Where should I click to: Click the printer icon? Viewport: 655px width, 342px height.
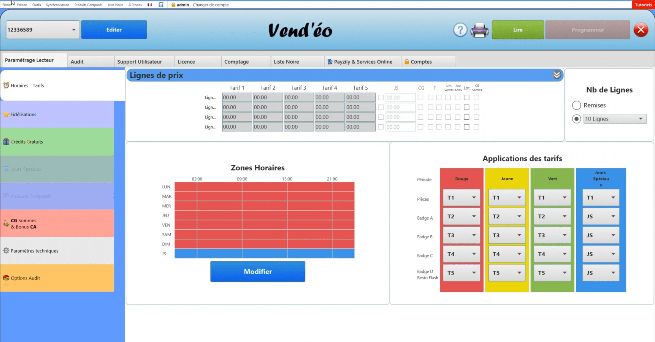[480, 30]
